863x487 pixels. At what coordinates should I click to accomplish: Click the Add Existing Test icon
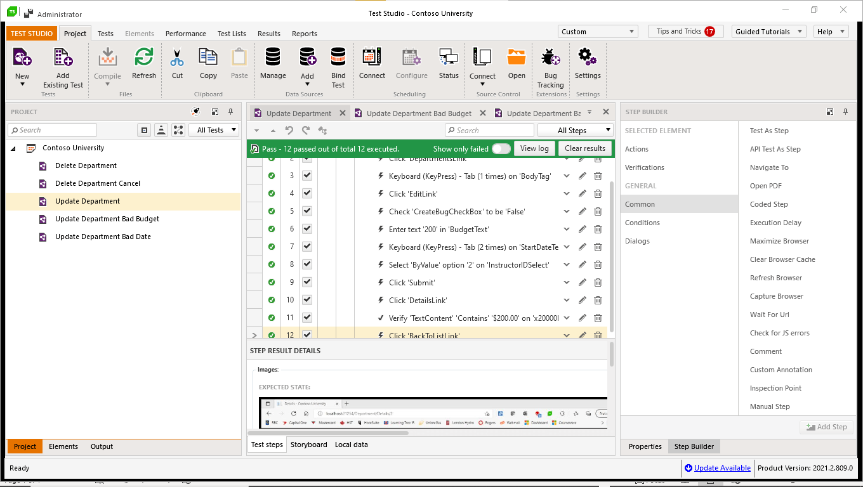click(x=63, y=58)
